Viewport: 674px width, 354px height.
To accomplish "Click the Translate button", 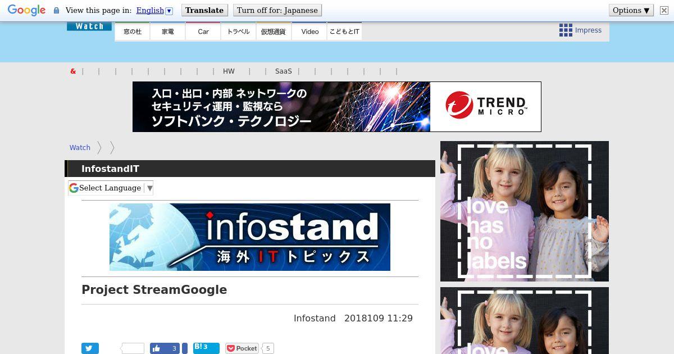I will [x=204, y=10].
